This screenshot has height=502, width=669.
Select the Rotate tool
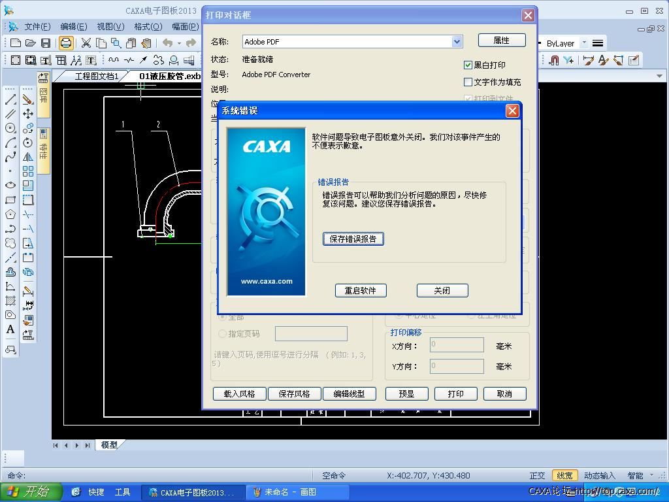click(x=28, y=142)
